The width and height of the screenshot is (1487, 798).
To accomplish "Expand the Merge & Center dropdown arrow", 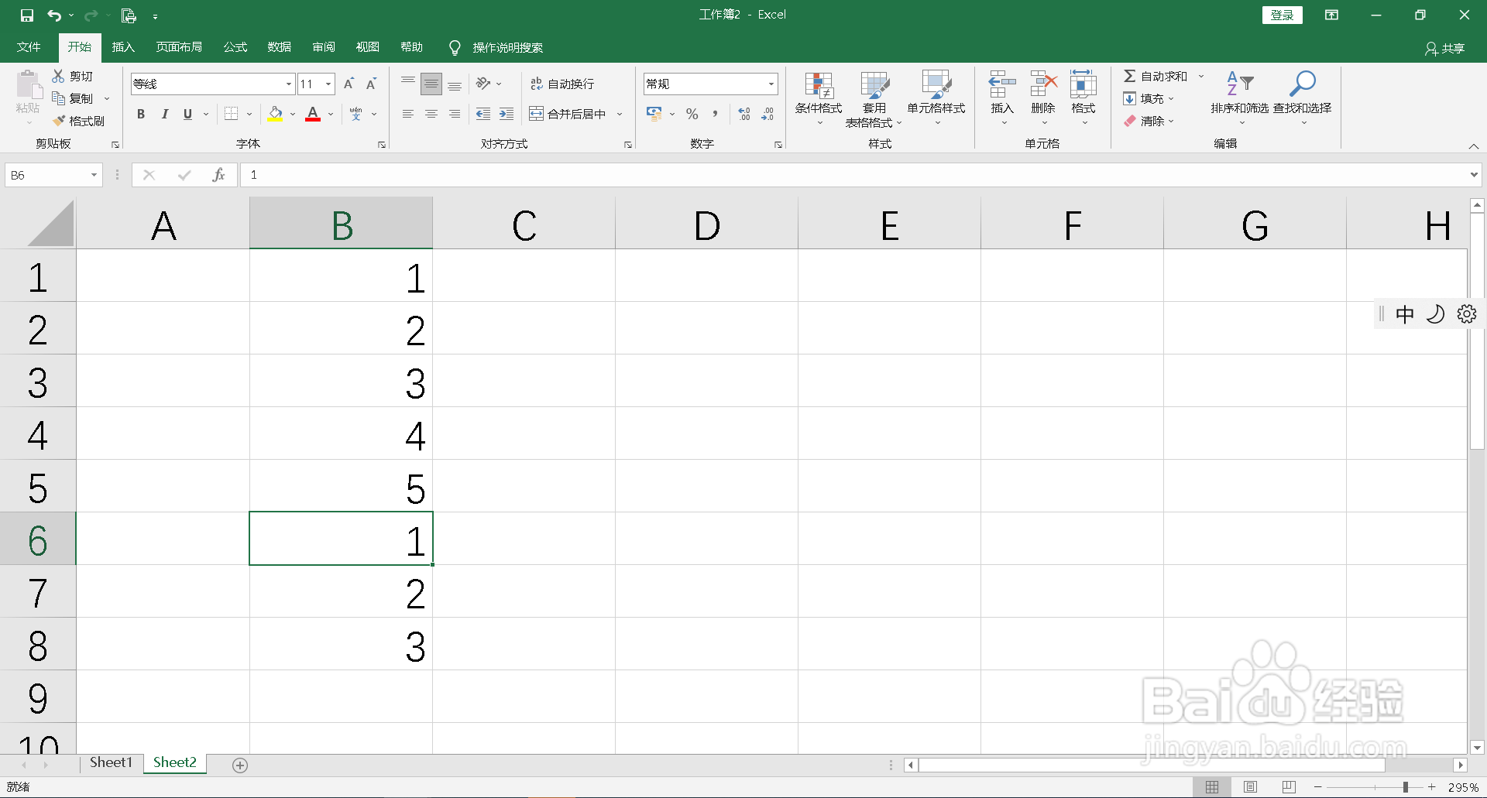I will (620, 114).
